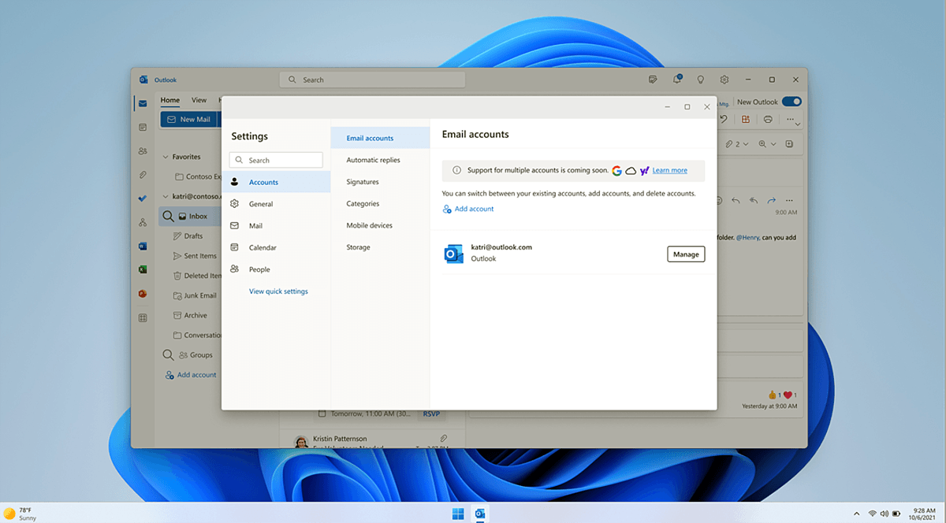The height and width of the screenshot is (523, 946).
Task: Open the People icon in Outlook's left rail
Action: tap(143, 150)
